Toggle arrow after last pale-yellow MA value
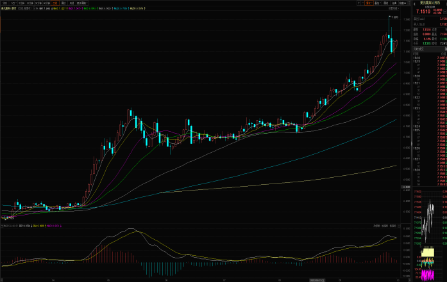Viewport: 447px width, 282px height. click(144, 8)
